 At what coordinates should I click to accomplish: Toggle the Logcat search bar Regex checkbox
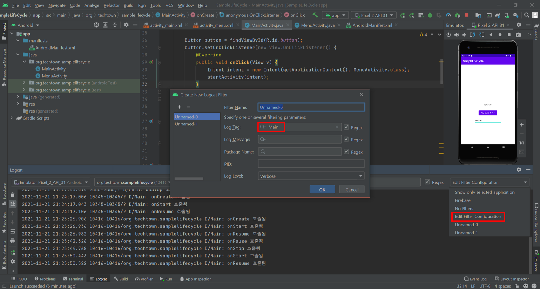427,182
